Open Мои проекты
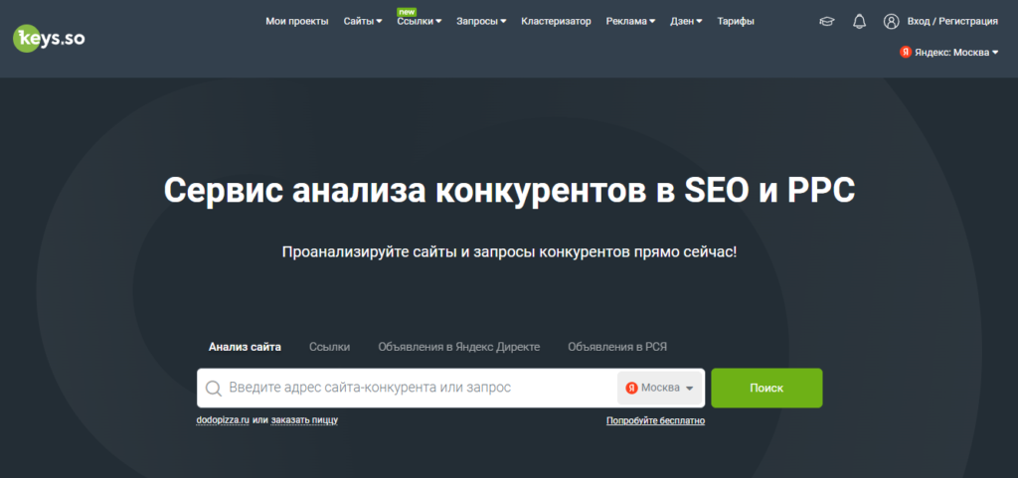 point(296,22)
